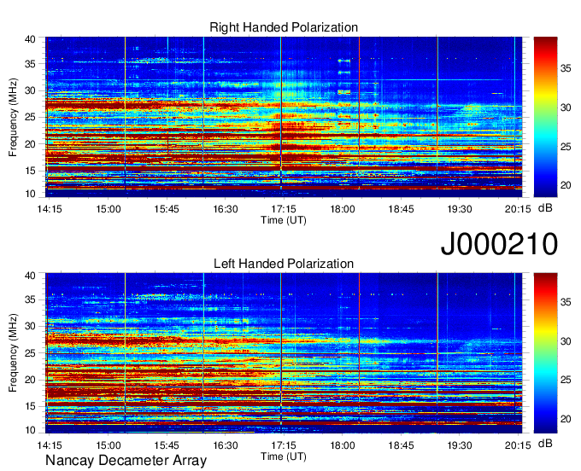The width and height of the screenshot is (581, 471).
Task: Click the 'Left Handed Polarization' plot title
Action: (x=284, y=264)
